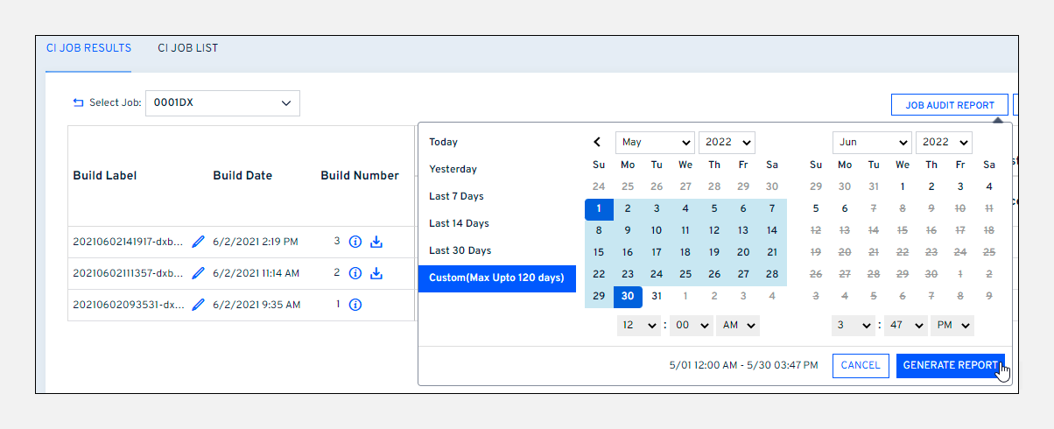Click info icon for build number 2
The width and height of the screenshot is (1054, 429).
(x=355, y=273)
